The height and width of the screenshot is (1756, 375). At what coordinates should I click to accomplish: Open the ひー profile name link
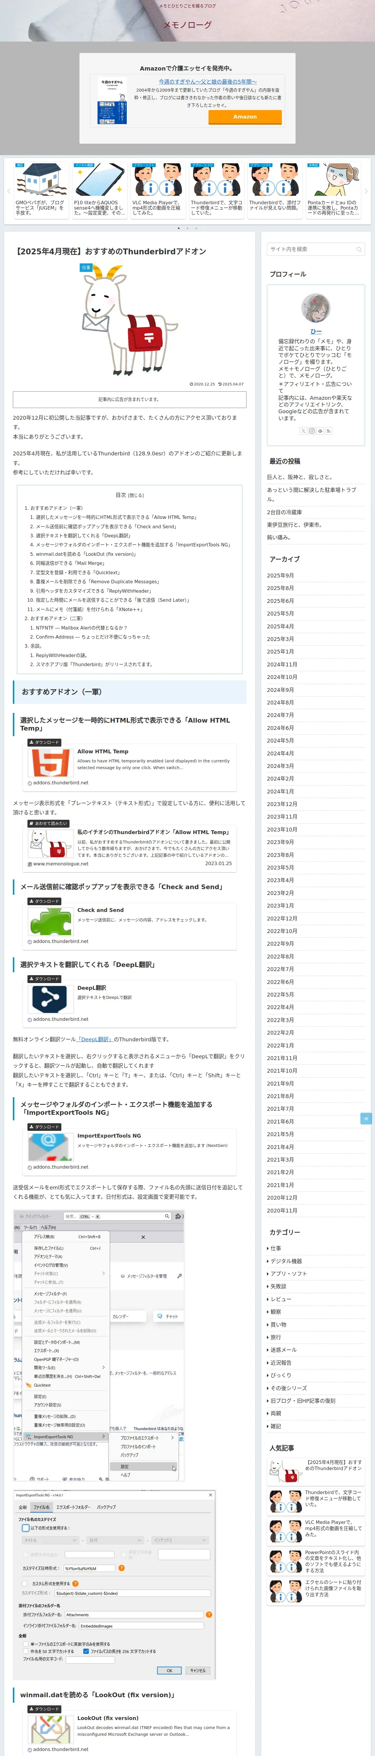point(316,331)
